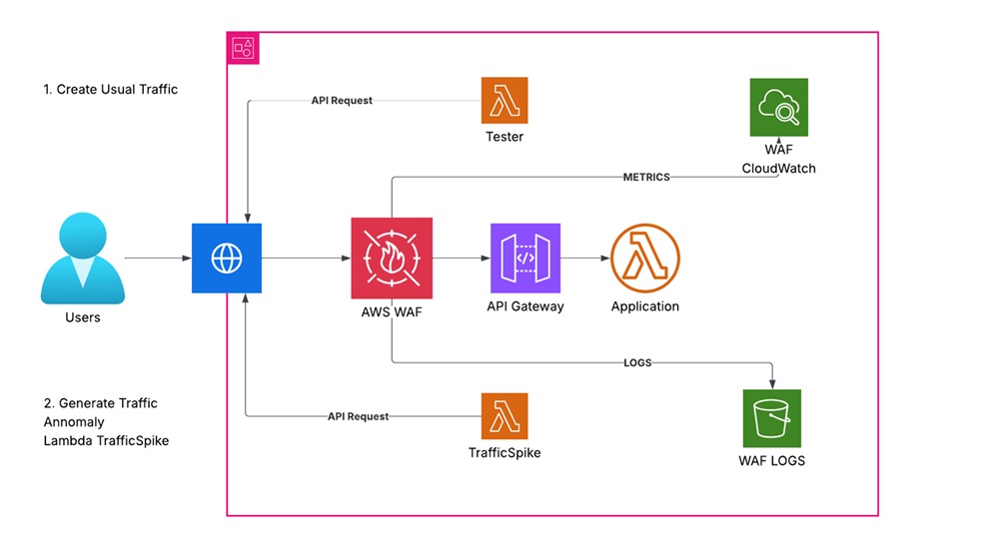The width and height of the screenshot is (996, 554).
Task: Click the 'TrafficSpike' caption under Lambda
Action: (504, 452)
